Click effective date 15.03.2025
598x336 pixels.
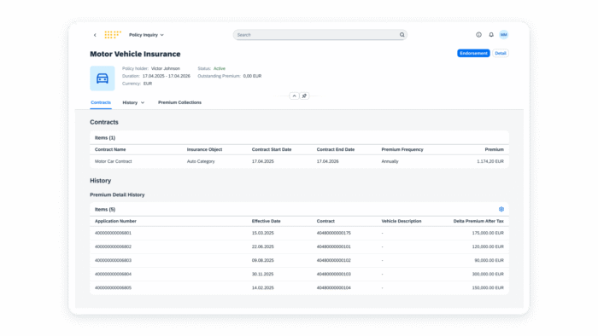pos(263,233)
